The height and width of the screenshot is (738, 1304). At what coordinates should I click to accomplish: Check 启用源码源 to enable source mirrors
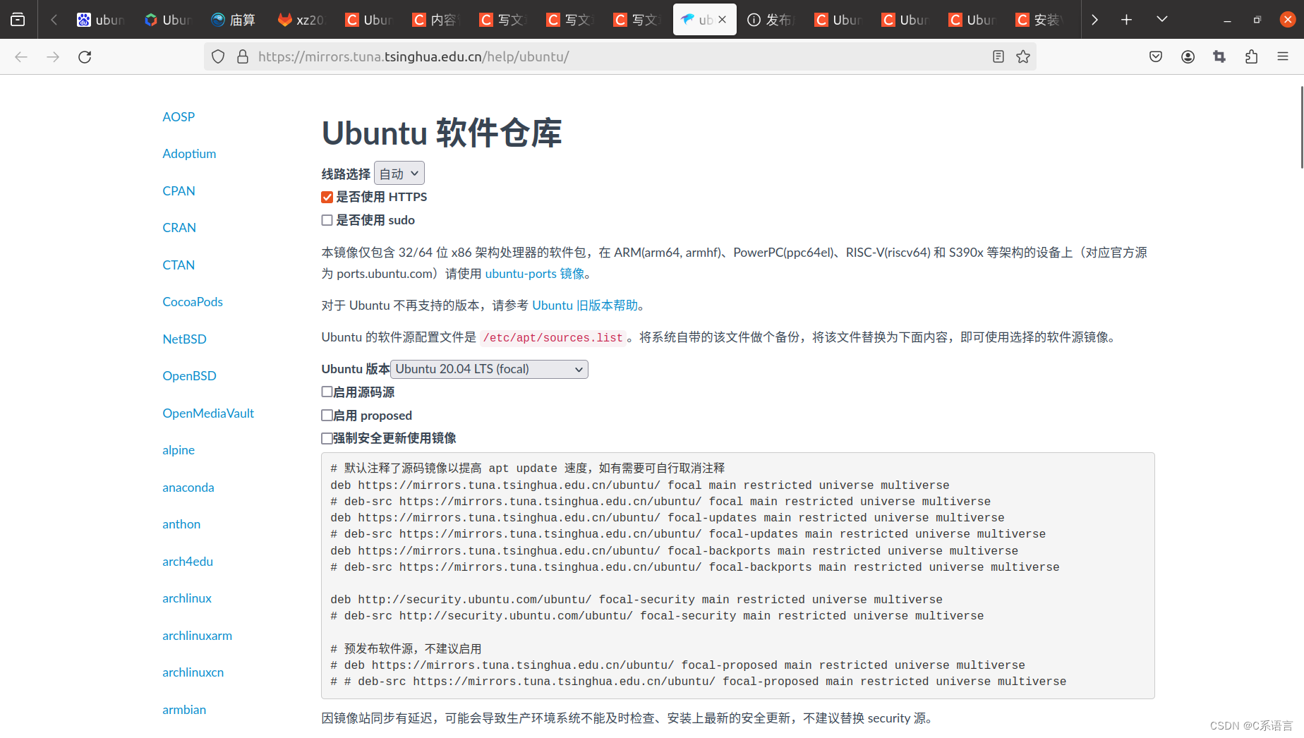click(327, 391)
